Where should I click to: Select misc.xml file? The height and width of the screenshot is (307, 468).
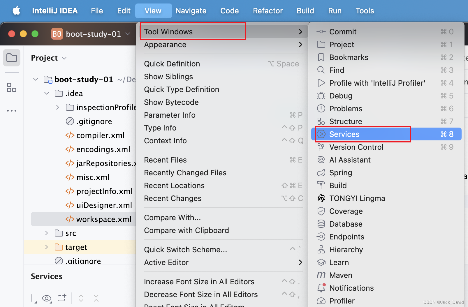(x=93, y=177)
